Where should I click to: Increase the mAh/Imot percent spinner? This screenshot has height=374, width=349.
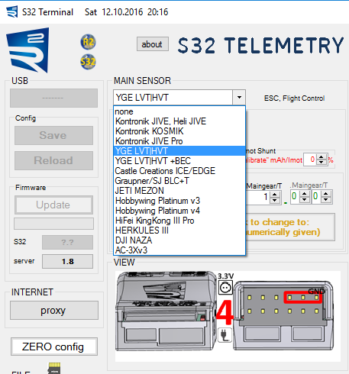click(x=322, y=157)
